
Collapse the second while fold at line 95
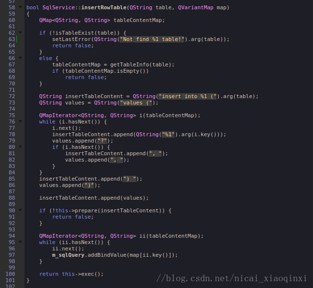click(x=20, y=242)
